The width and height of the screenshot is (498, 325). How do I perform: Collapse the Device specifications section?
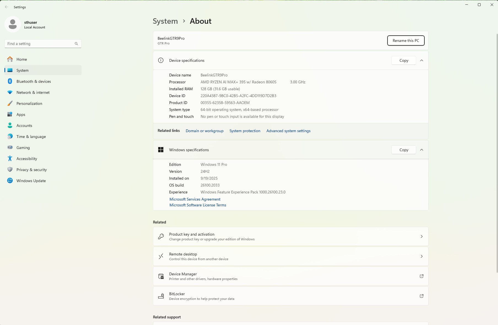[421, 60]
